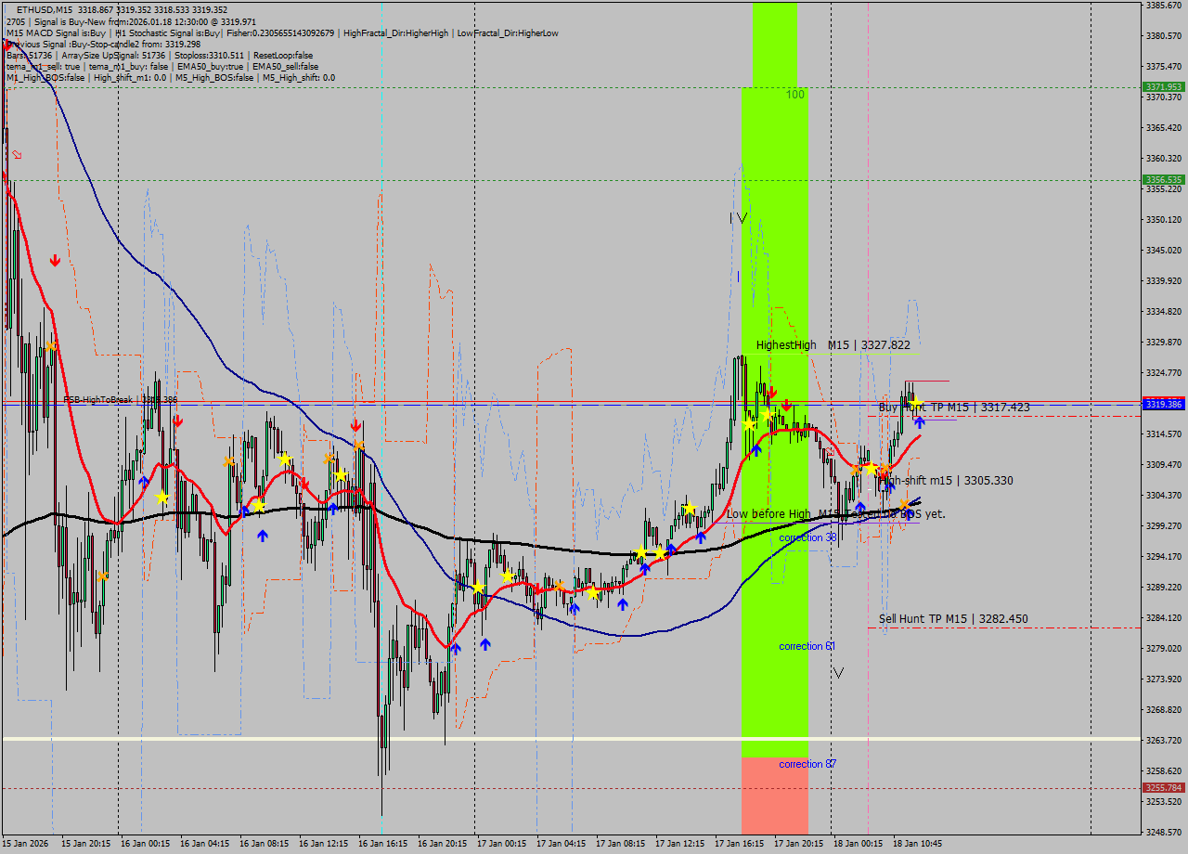Select the Sell Hunt TP M15 label
1188x854 pixels.
pyautogui.click(x=953, y=619)
